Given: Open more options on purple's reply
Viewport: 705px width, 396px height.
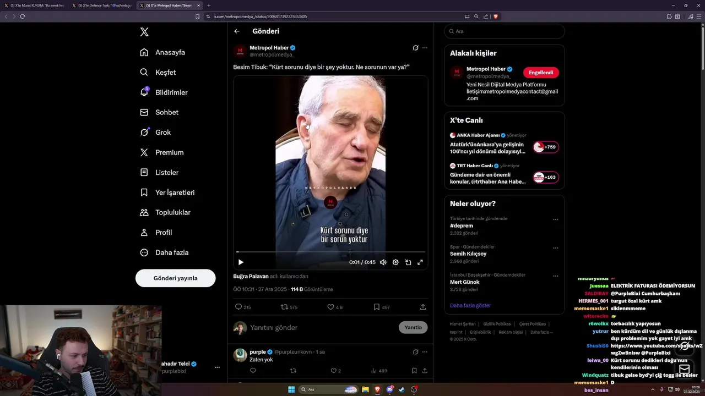Looking at the screenshot, I should point(425,352).
